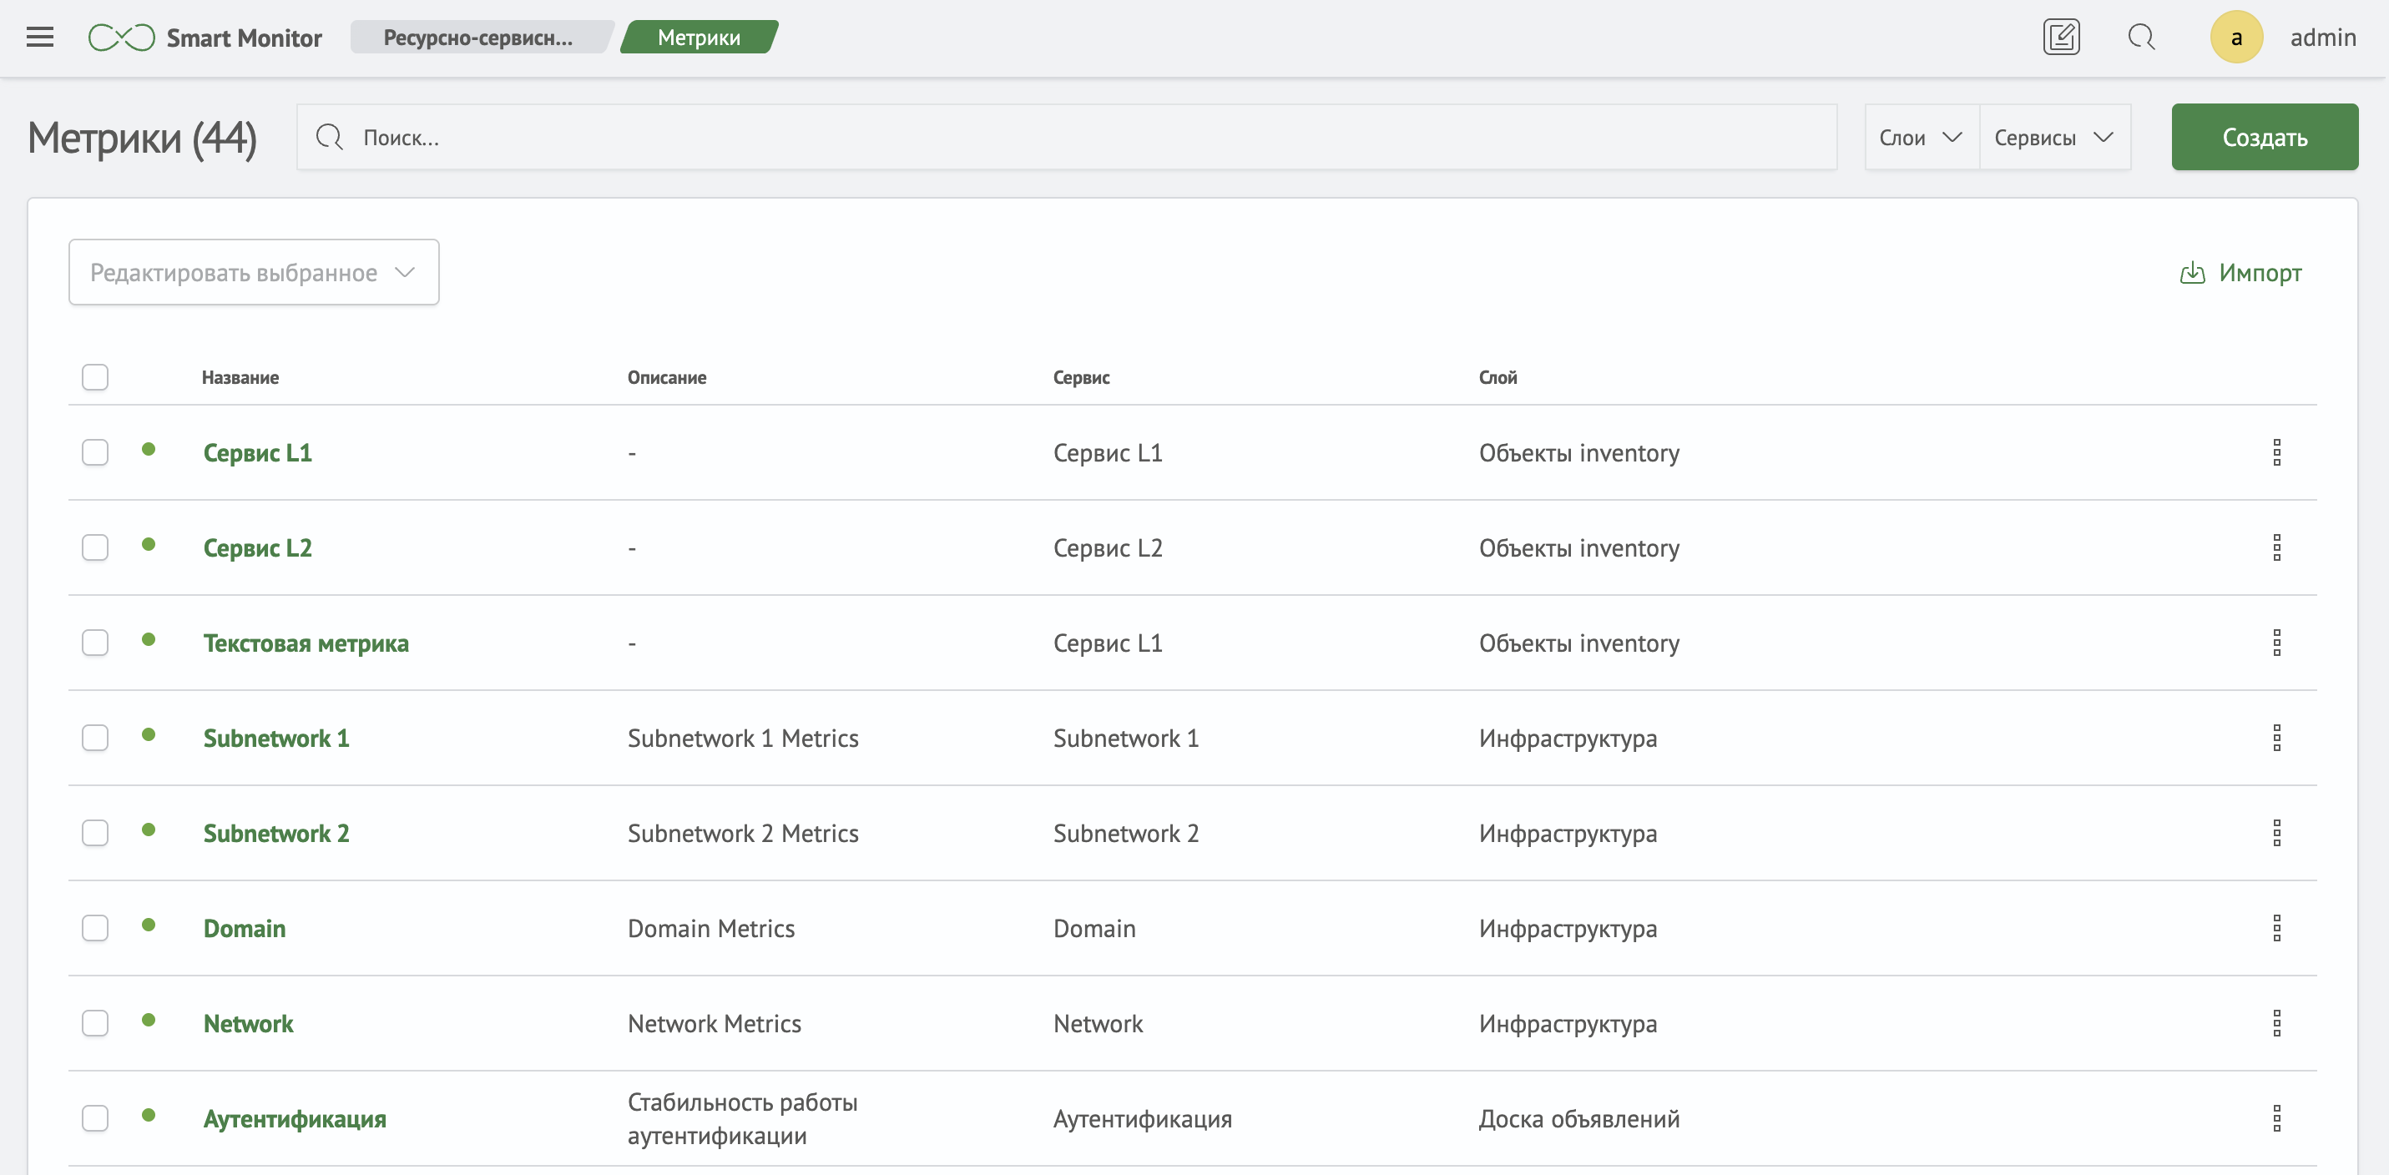Click the yellow admin avatar

2236,37
